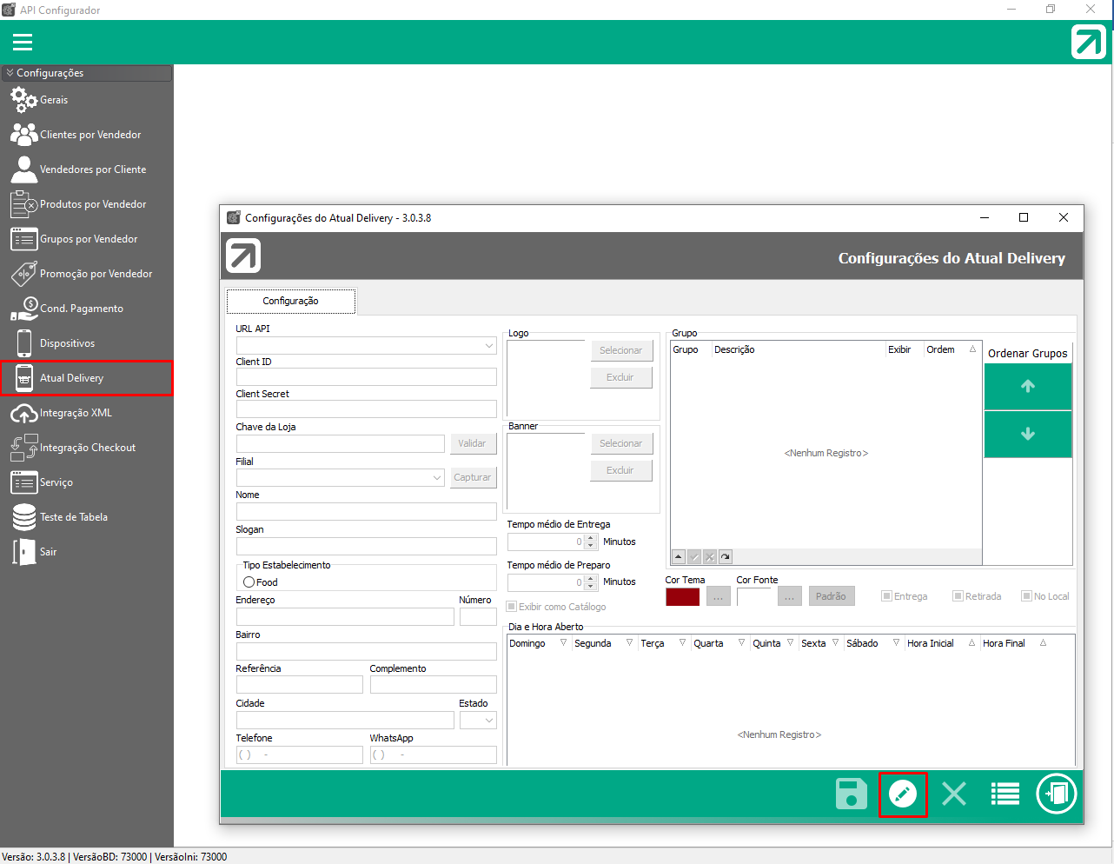Click the Client ID input field
The width and height of the screenshot is (1114, 864).
click(x=366, y=377)
